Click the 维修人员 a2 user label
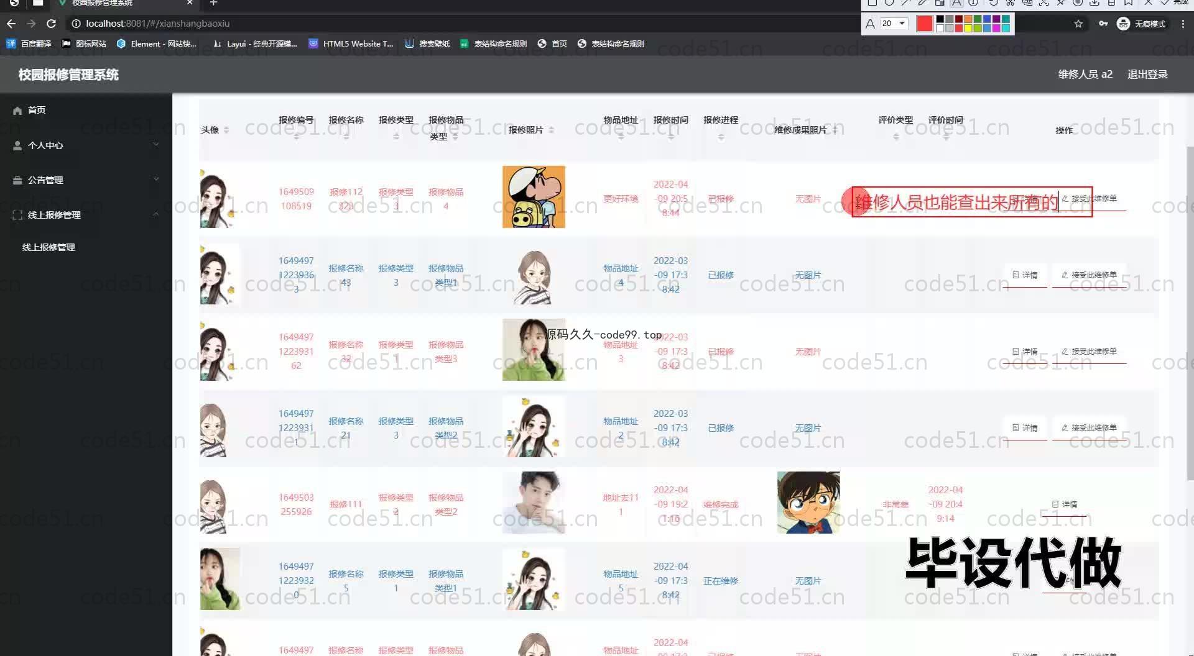Screen dimensions: 1194x656 (x=1085, y=75)
